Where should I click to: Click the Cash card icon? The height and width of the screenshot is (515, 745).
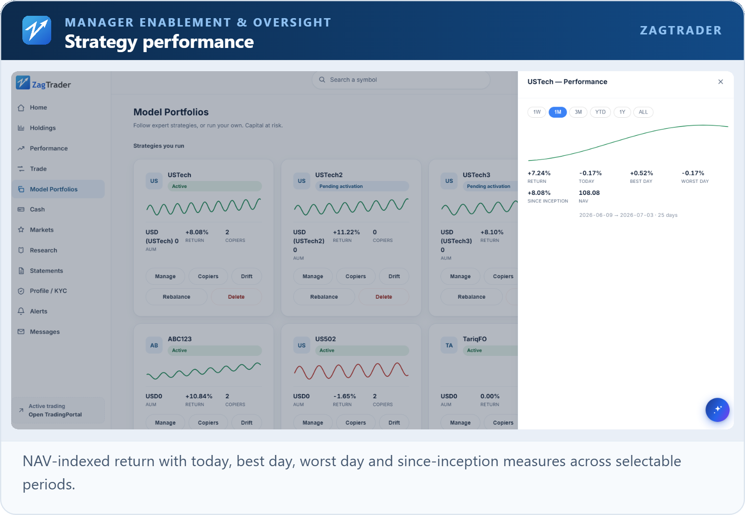tap(21, 209)
